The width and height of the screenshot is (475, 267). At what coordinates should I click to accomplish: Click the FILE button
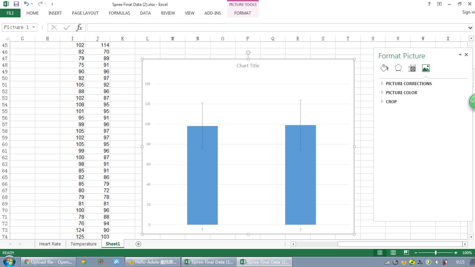click(10, 13)
